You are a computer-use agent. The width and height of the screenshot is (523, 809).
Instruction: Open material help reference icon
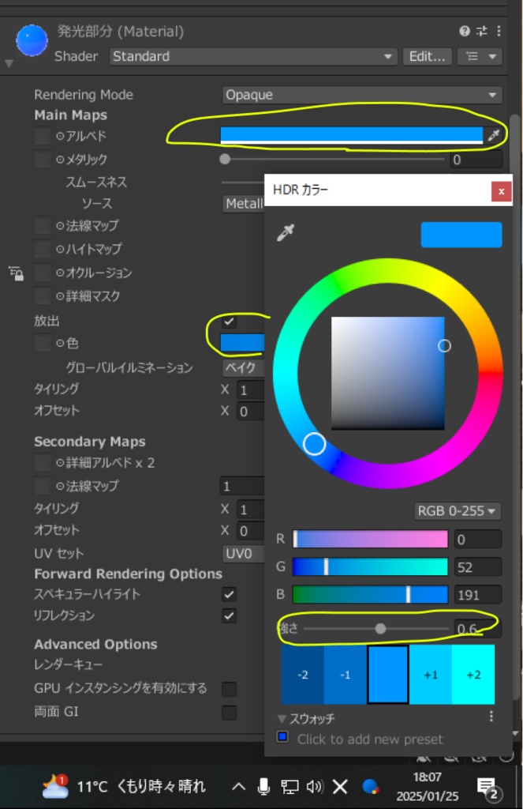[x=465, y=32]
